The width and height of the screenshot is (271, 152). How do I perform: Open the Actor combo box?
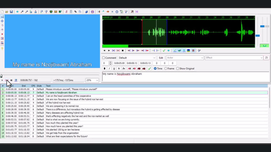pyautogui.click(x=185, y=58)
